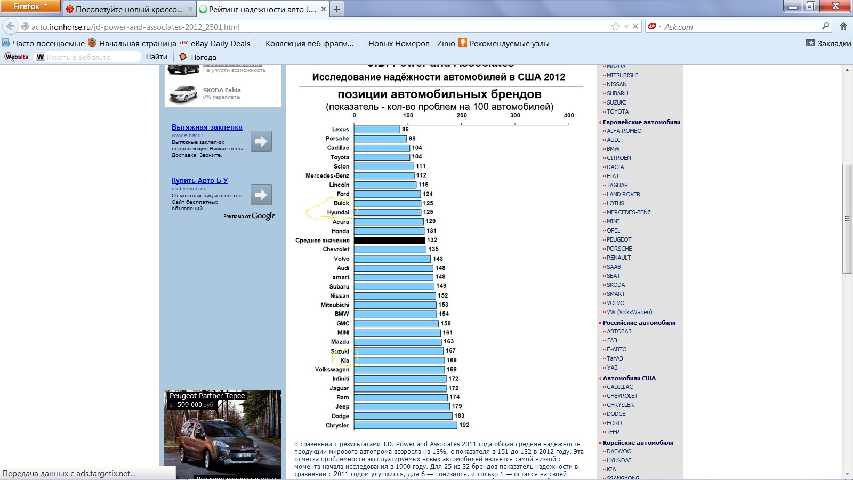The height and width of the screenshot is (480, 853).
Task: Bookmark this page with the star icon
Action: tap(616, 26)
